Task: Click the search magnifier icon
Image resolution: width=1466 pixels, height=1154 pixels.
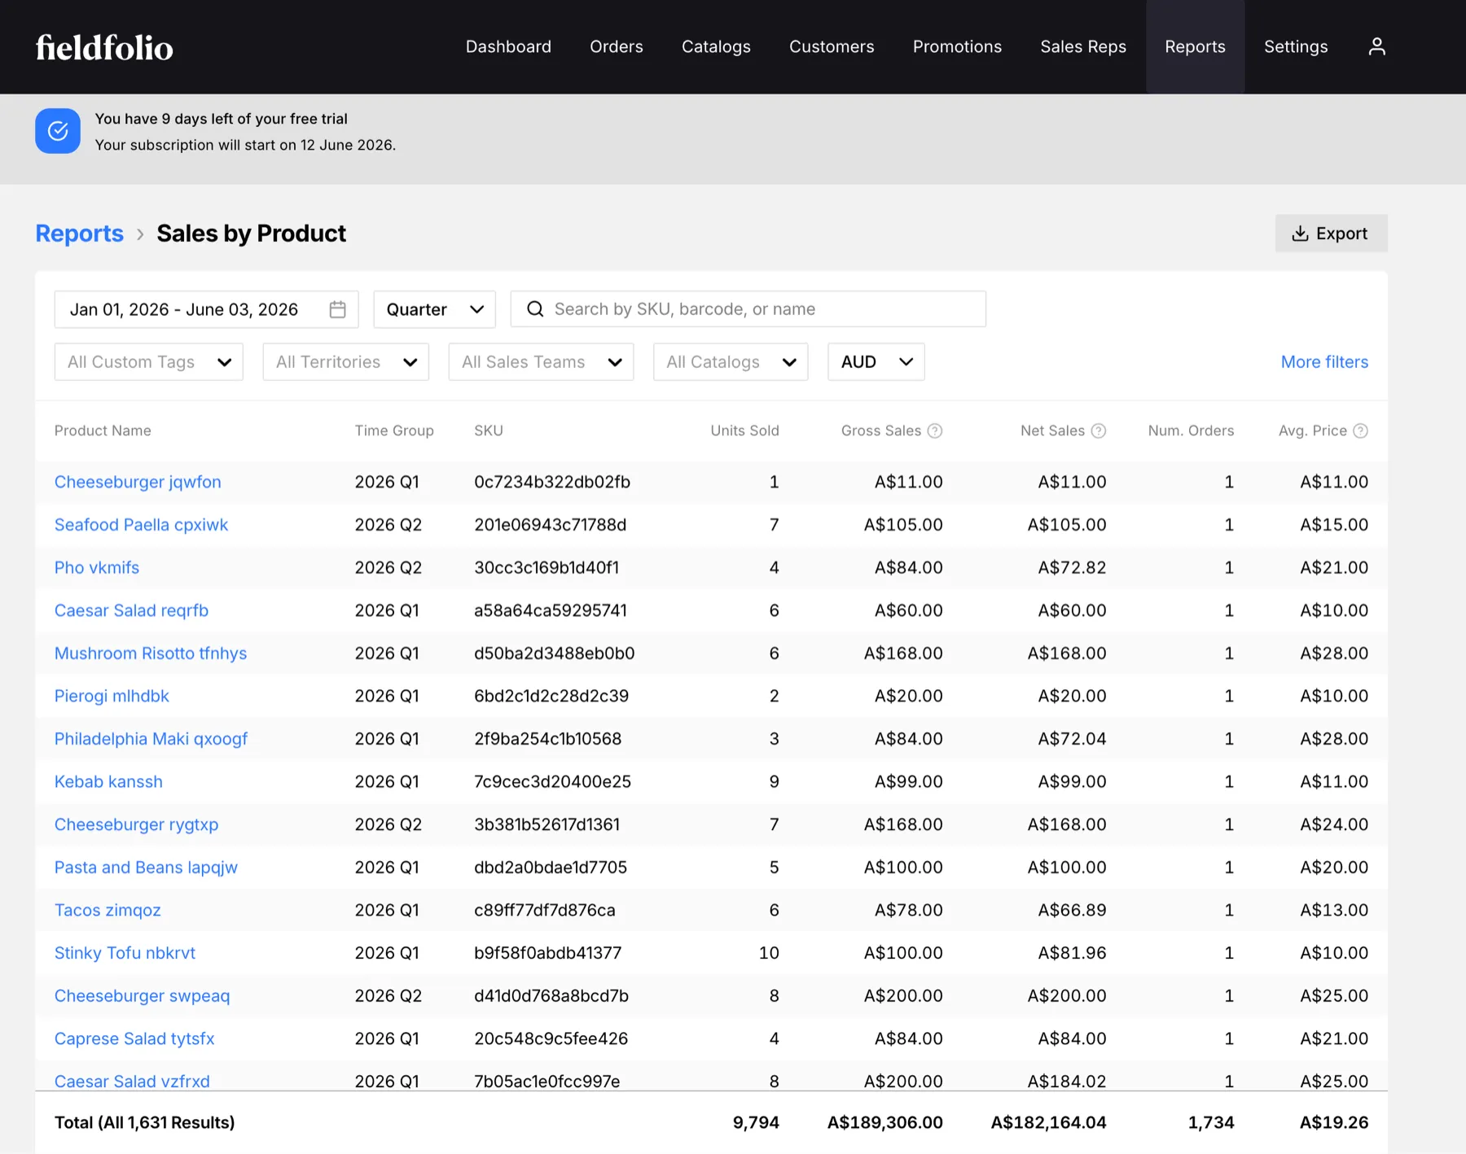Action: pos(535,309)
